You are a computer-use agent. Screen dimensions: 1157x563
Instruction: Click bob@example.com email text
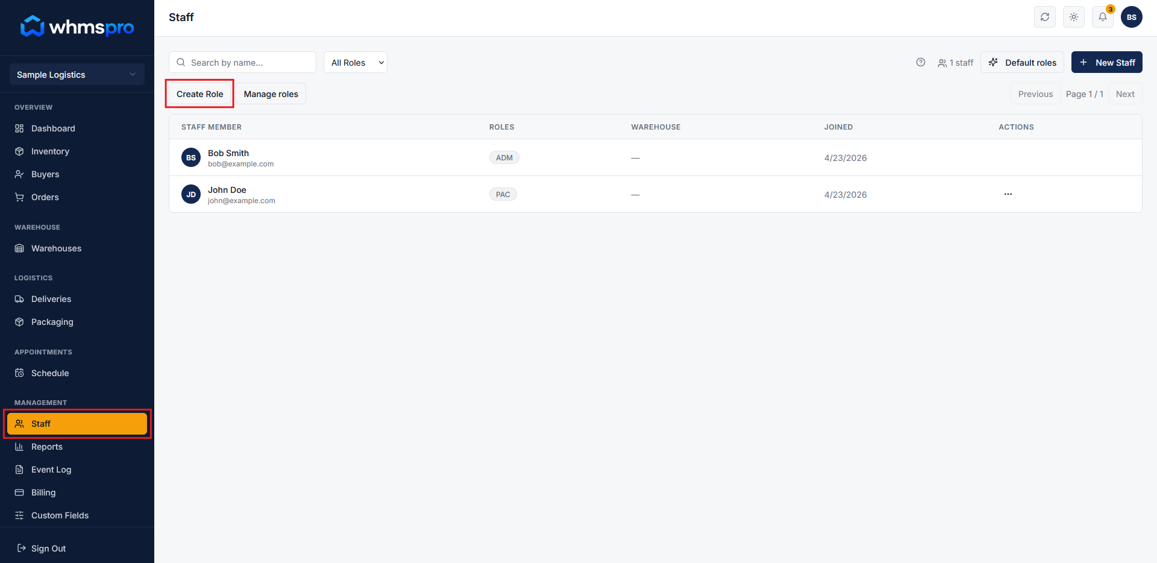click(x=241, y=164)
